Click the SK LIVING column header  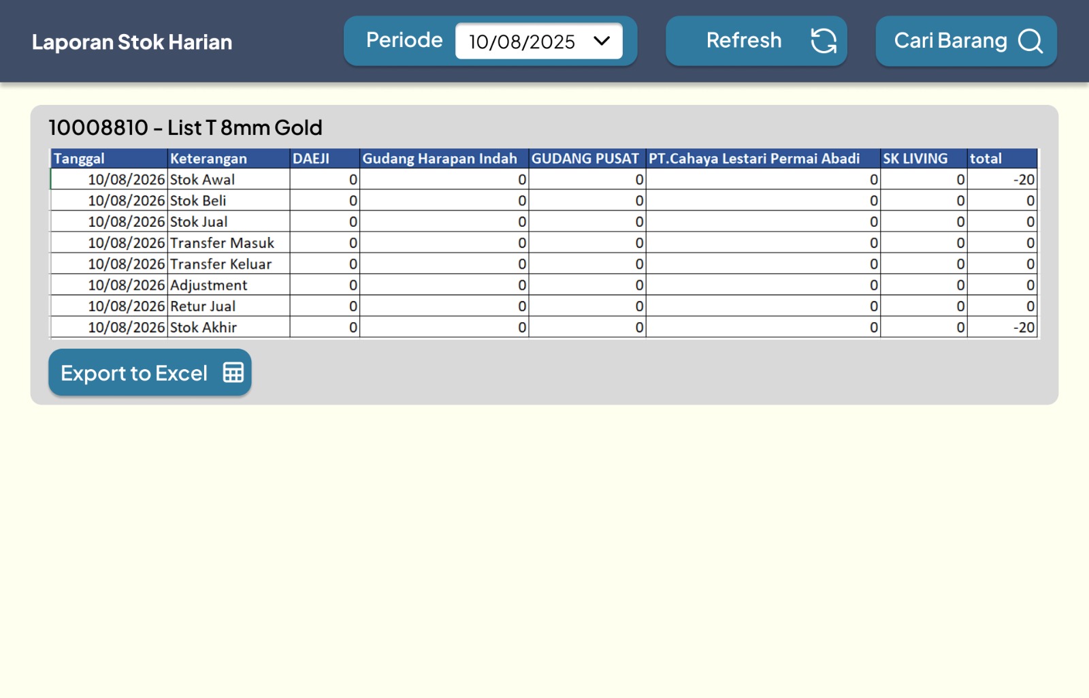tap(924, 159)
